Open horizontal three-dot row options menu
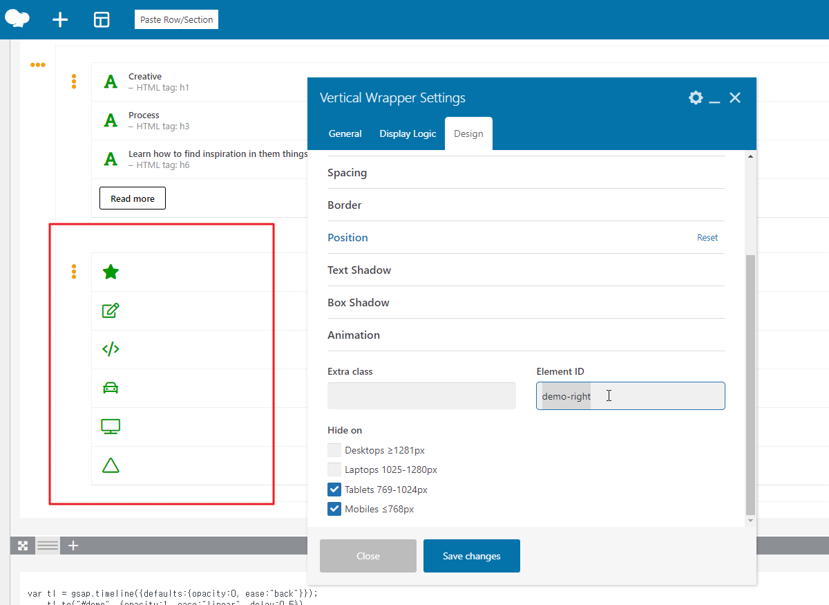 tap(37, 64)
